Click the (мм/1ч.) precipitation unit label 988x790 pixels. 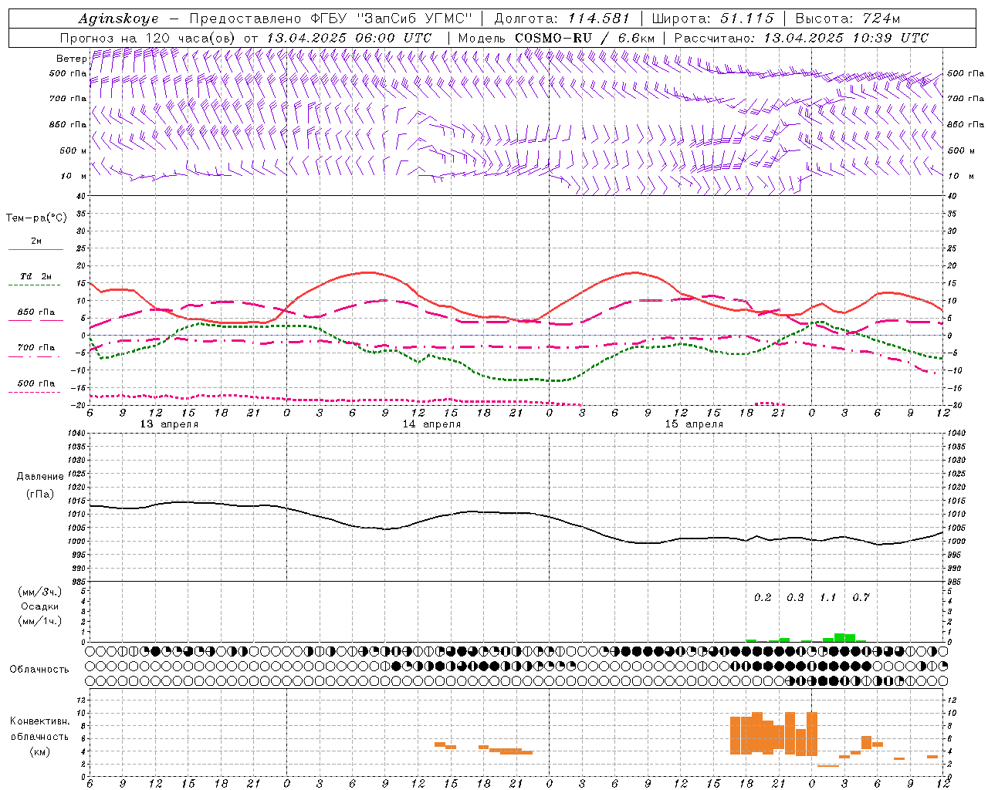[x=39, y=621]
